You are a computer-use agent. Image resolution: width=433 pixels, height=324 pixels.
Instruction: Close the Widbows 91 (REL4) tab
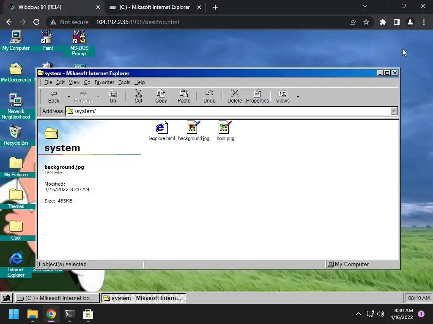98,7
